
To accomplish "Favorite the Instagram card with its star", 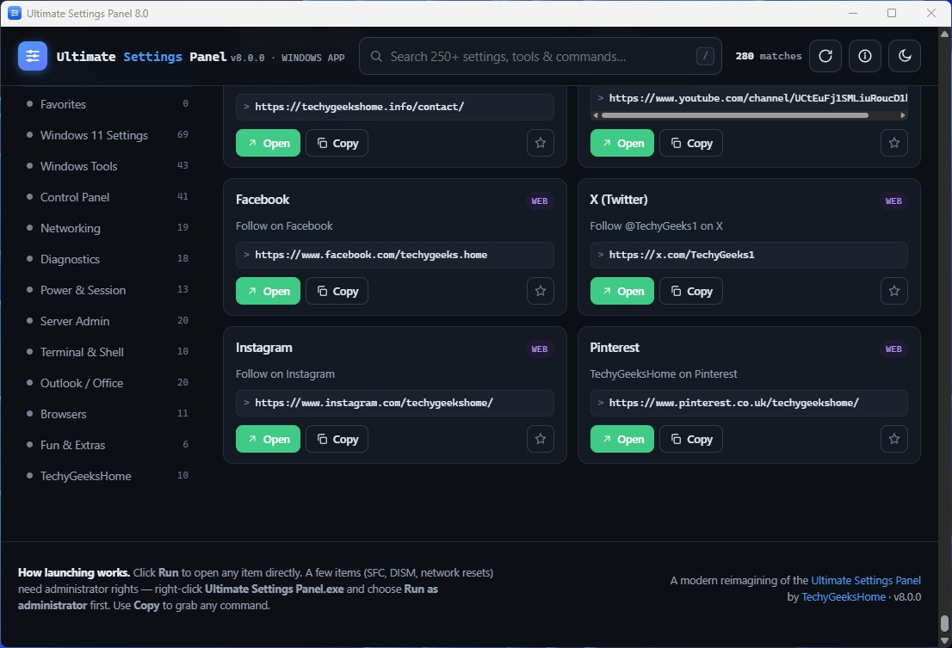I will click(x=541, y=439).
